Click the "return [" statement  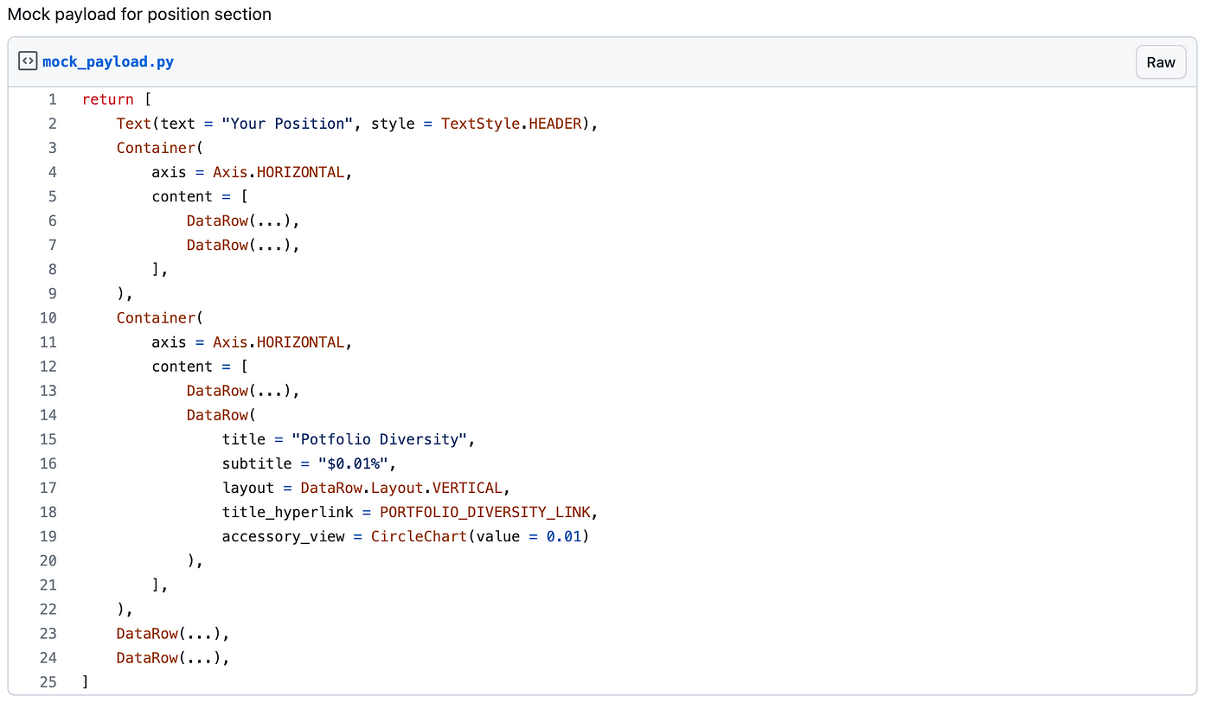click(117, 99)
